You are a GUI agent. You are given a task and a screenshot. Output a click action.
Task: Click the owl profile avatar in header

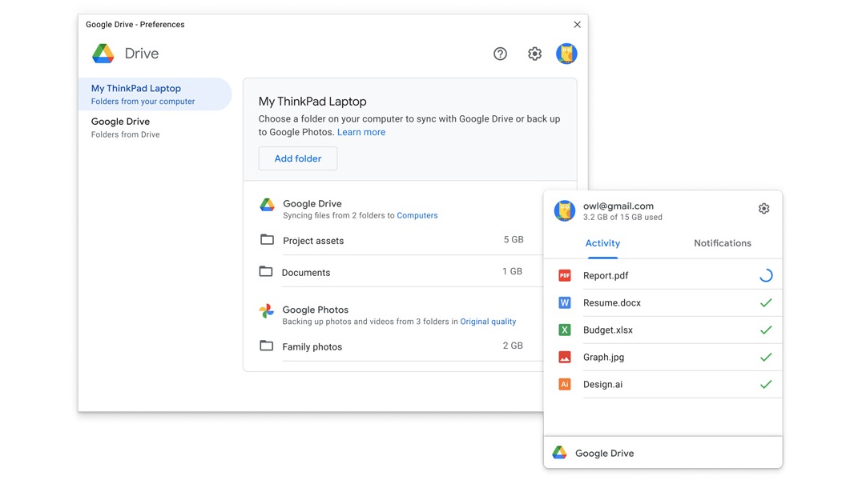(x=566, y=54)
